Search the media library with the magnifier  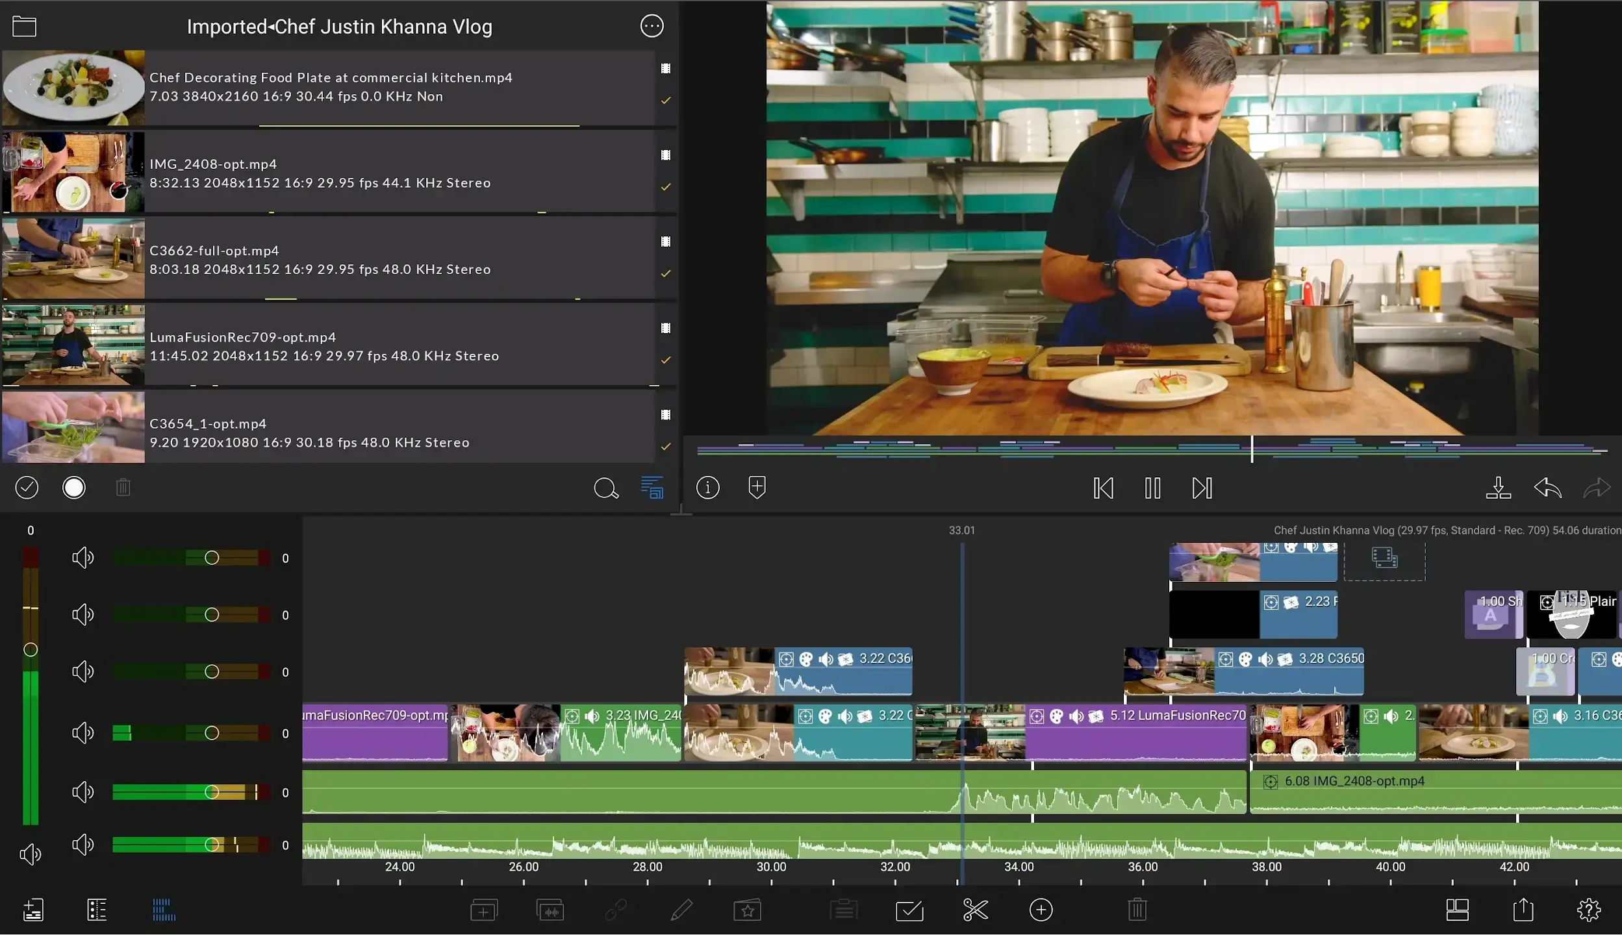coord(605,488)
